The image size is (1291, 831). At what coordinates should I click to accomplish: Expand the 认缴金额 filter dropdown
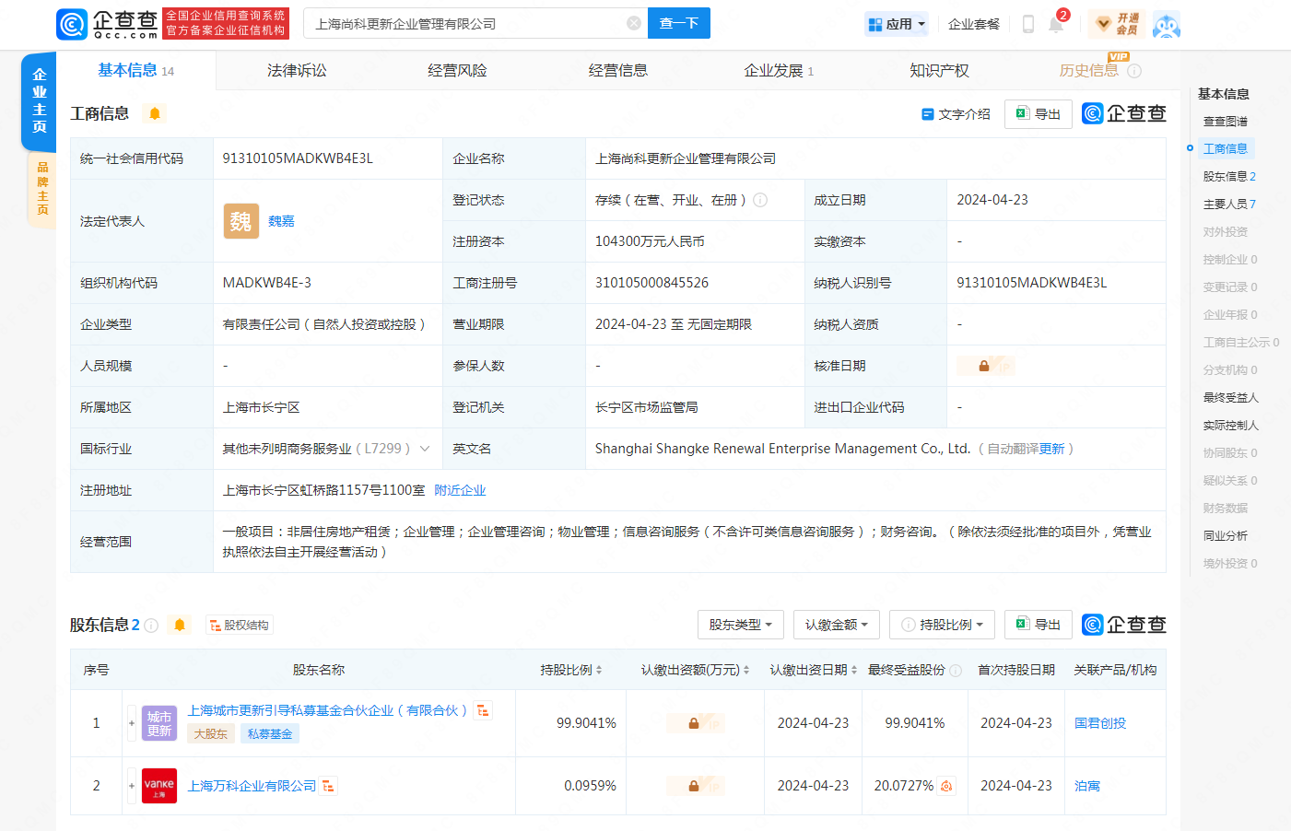pyautogui.click(x=837, y=625)
